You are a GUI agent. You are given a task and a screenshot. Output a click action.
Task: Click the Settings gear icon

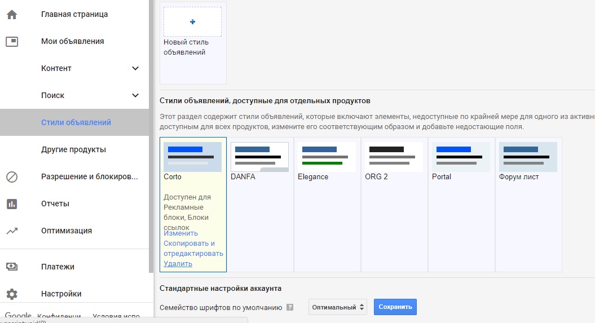(11, 294)
